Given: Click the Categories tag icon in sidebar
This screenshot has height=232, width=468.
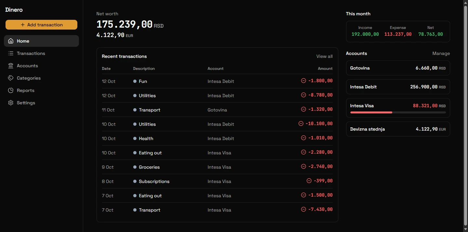Looking at the screenshot, I should pos(11,78).
